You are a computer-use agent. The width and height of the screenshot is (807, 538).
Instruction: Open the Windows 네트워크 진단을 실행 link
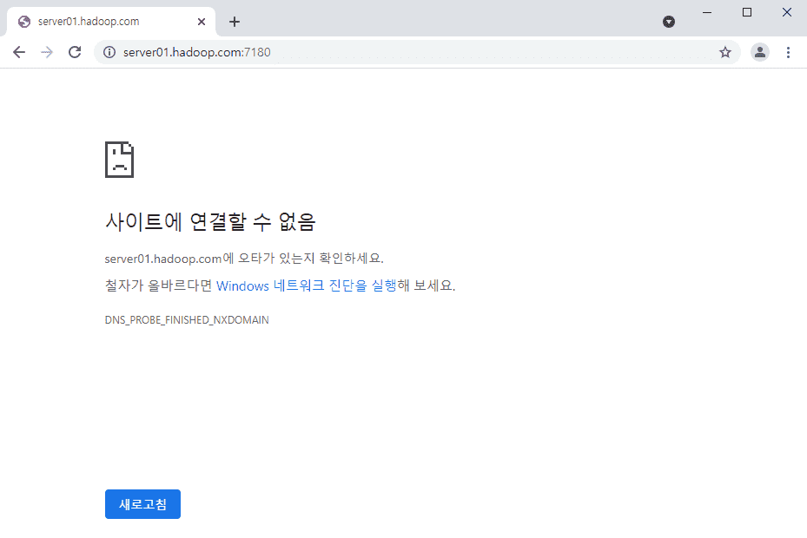[307, 285]
